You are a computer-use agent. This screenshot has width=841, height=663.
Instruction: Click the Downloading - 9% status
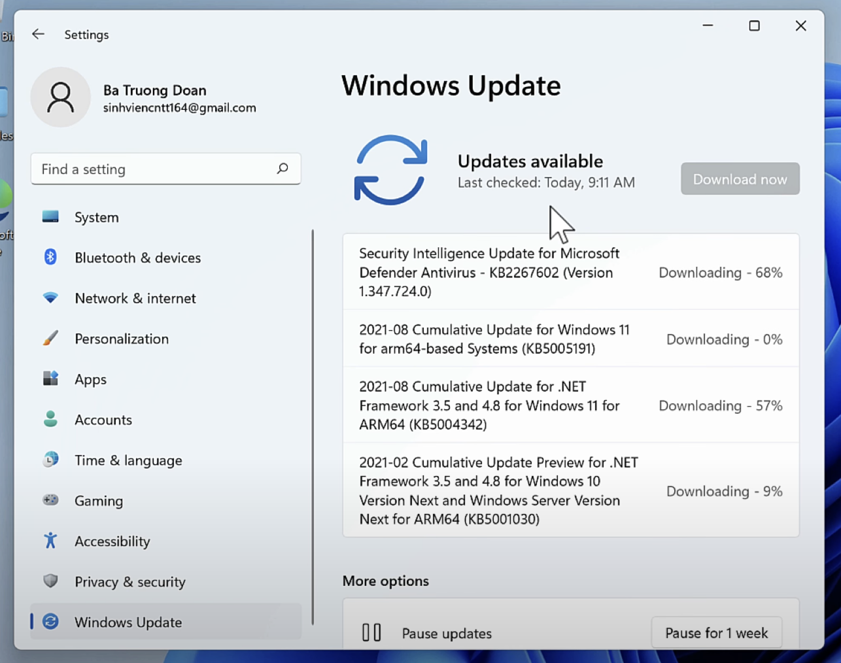(x=724, y=491)
